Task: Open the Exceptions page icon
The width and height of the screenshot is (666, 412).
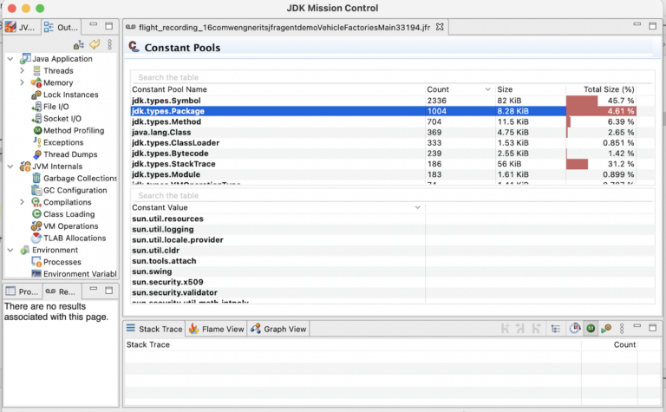Action: pos(37,142)
